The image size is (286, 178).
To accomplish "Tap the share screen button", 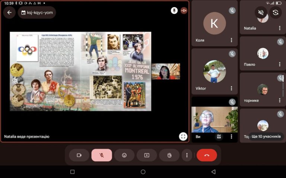I will coord(147,155).
